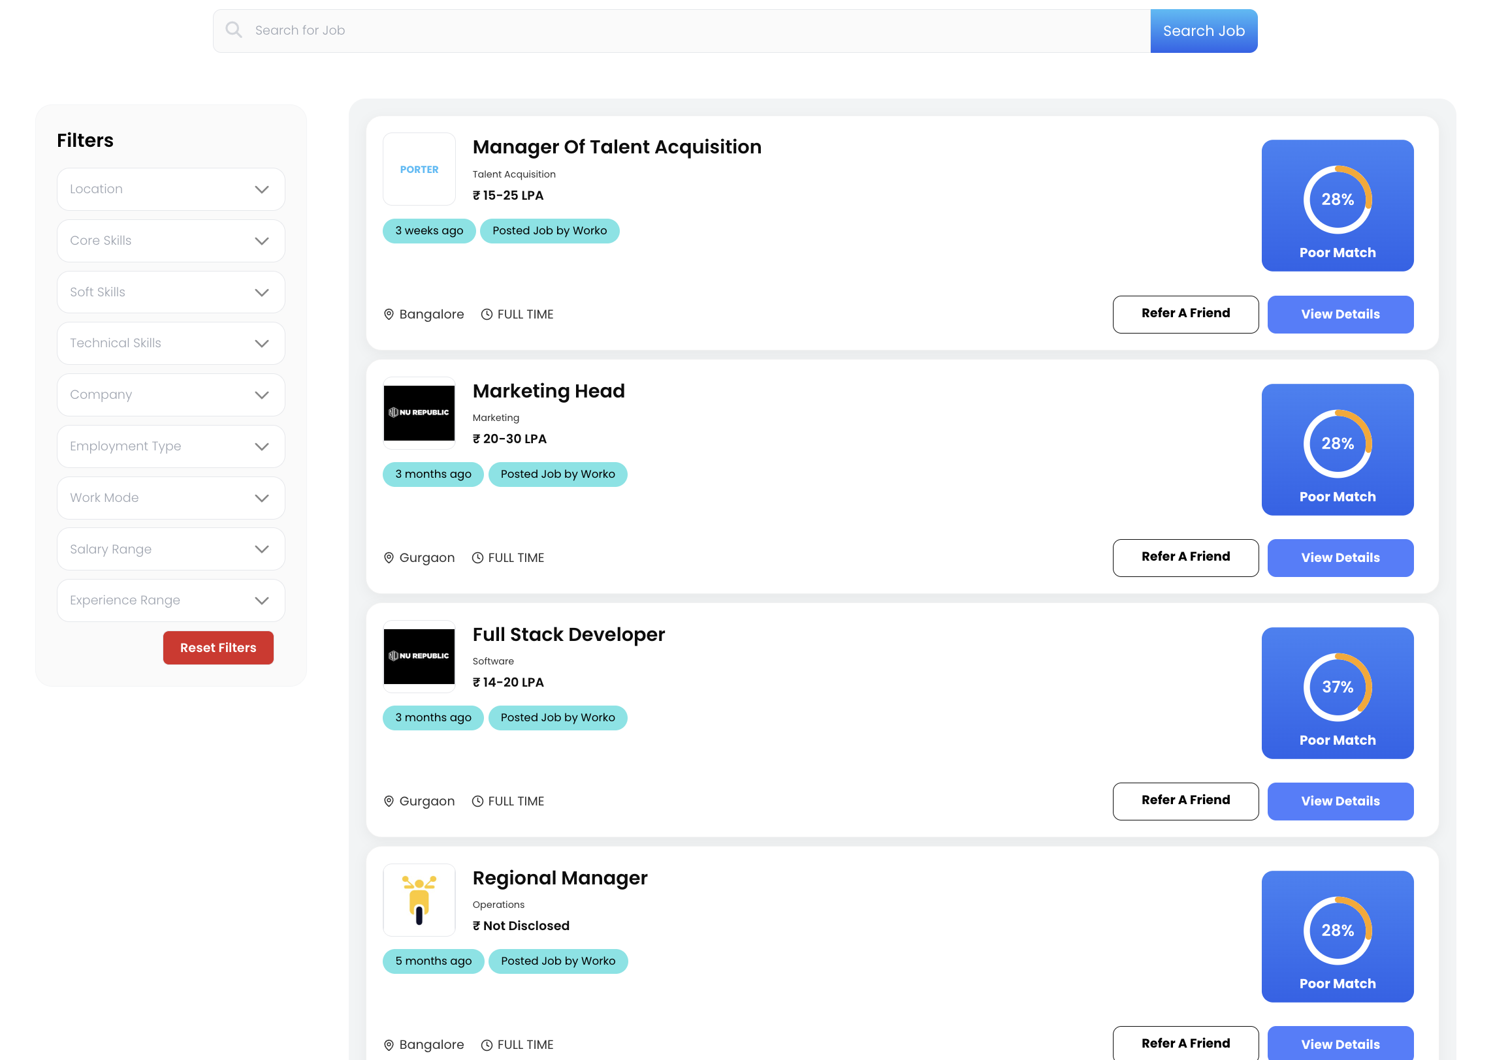Select the Posted Job by Worko tag on Manager card

click(x=549, y=230)
